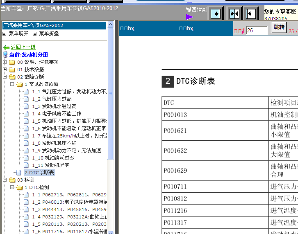Viewport: 298px width, 234px height.
Task: Click the 2 DTC诊断表 document heading
Action: (188, 81)
